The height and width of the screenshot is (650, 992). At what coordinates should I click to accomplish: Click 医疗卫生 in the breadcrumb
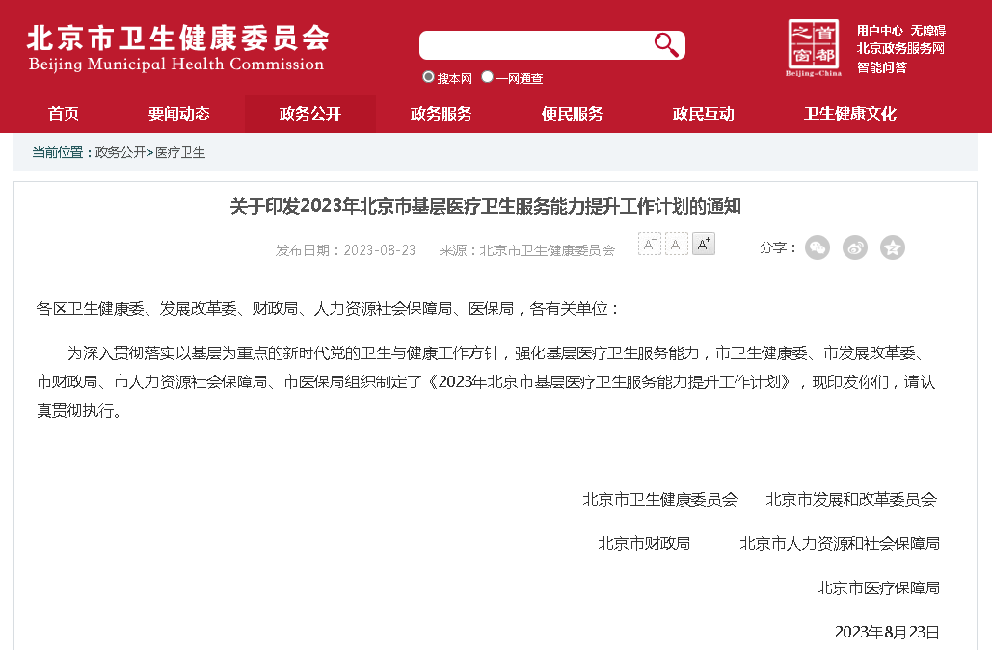coord(180,152)
